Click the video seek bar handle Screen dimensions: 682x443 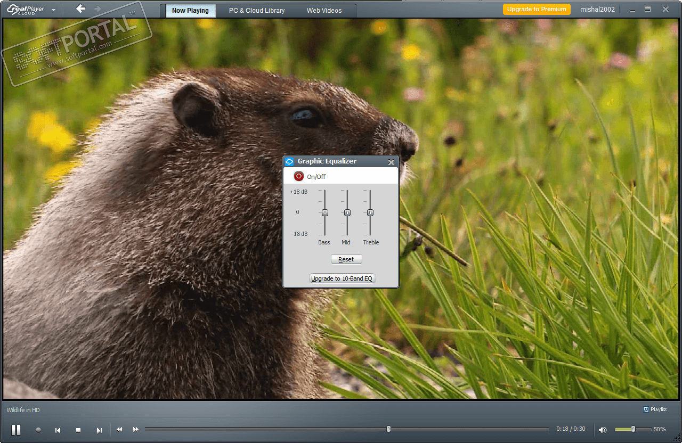pos(389,429)
